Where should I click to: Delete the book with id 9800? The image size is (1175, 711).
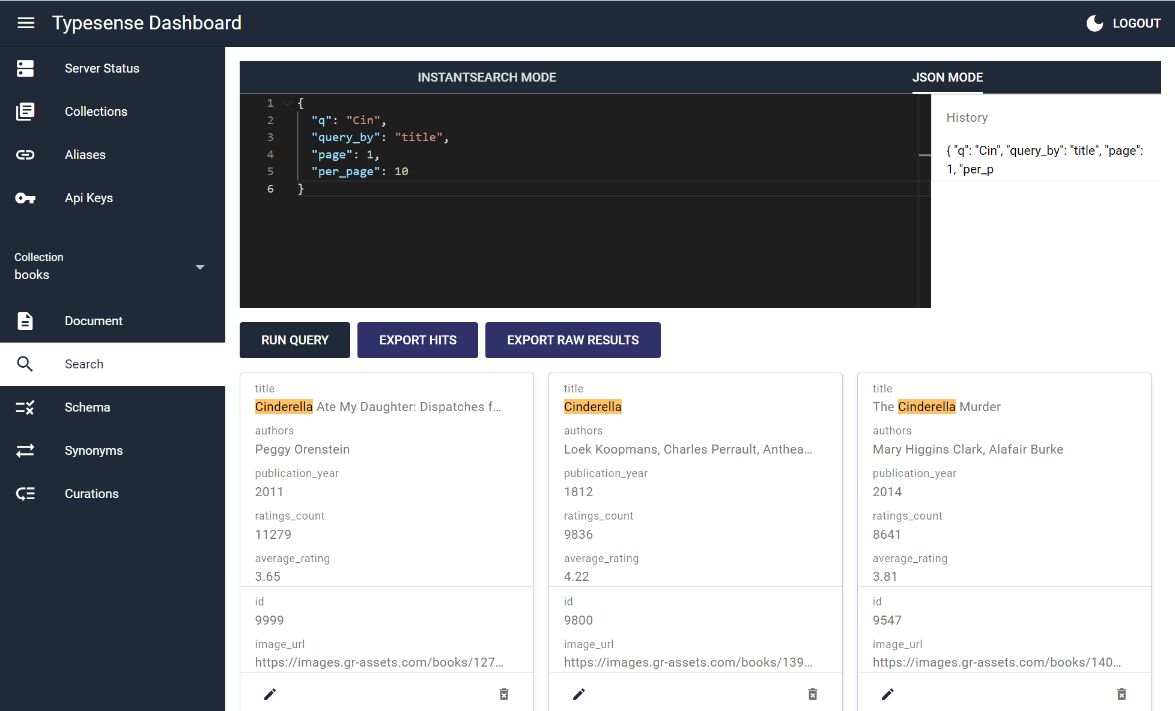tap(812, 694)
